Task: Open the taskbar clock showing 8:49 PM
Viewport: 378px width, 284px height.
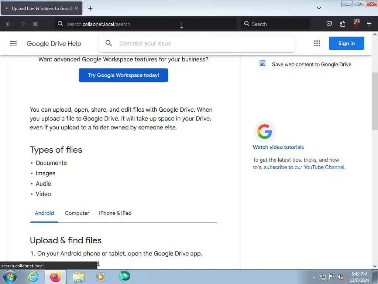Action: point(359,277)
